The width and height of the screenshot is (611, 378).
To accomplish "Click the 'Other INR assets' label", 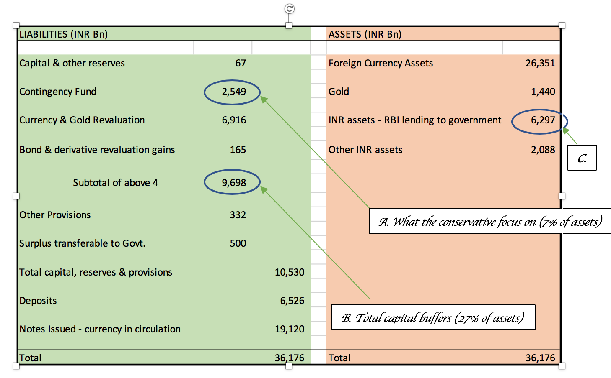I will point(365,150).
